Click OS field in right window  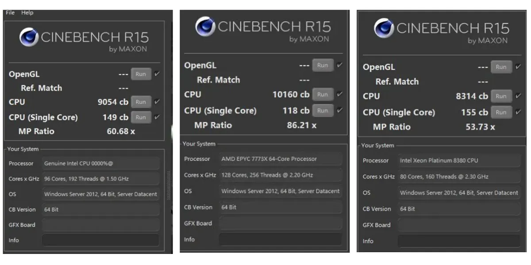click(x=459, y=193)
